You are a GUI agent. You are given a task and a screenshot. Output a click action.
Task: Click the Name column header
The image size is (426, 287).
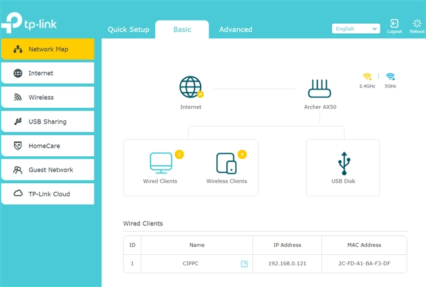(197, 245)
